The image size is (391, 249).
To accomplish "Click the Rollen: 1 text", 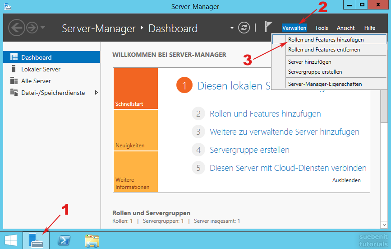I will click(122, 221).
